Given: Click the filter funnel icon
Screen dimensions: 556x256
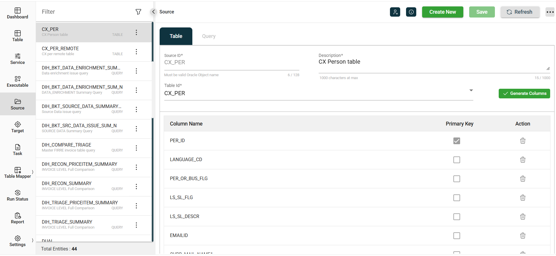Looking at the screenshot, I should (x=138, y=12).
